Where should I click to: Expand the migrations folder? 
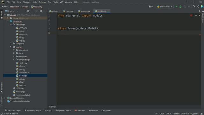[14, 50]
